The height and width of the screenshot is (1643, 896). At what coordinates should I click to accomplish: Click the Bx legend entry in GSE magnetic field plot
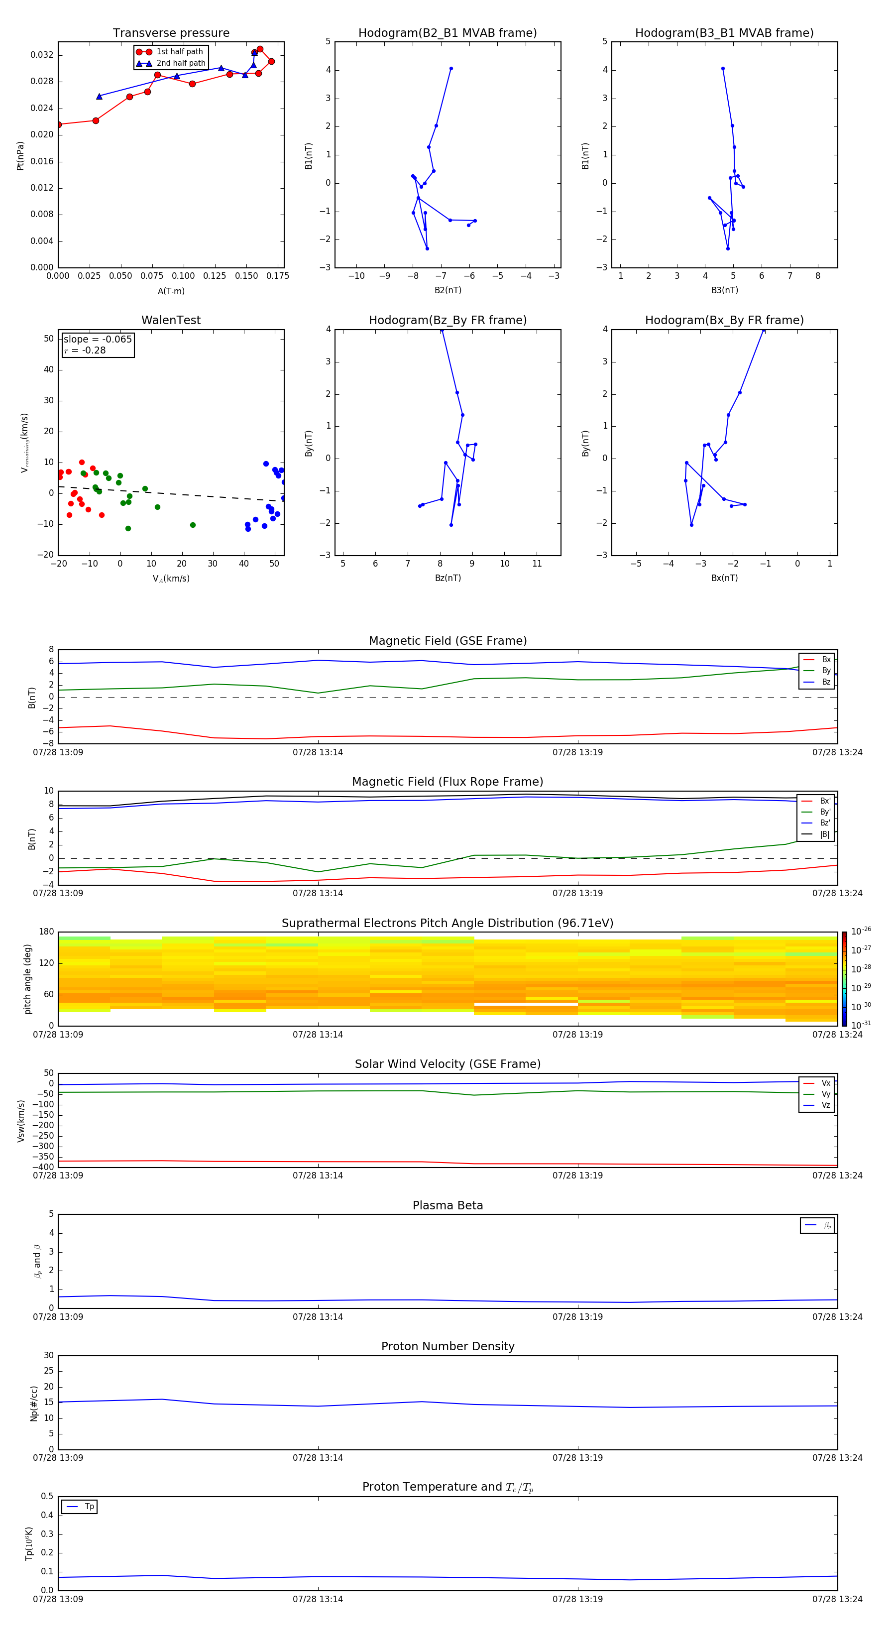pos(817,660)
